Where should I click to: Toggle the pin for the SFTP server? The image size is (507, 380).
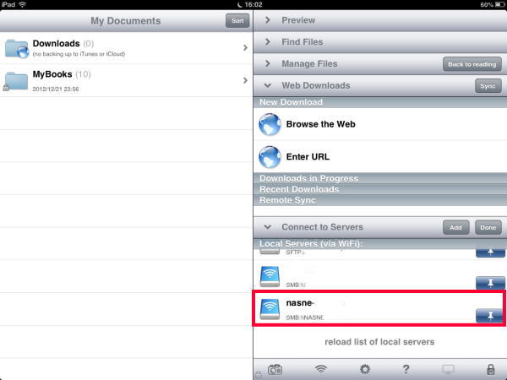click(490, 252)
